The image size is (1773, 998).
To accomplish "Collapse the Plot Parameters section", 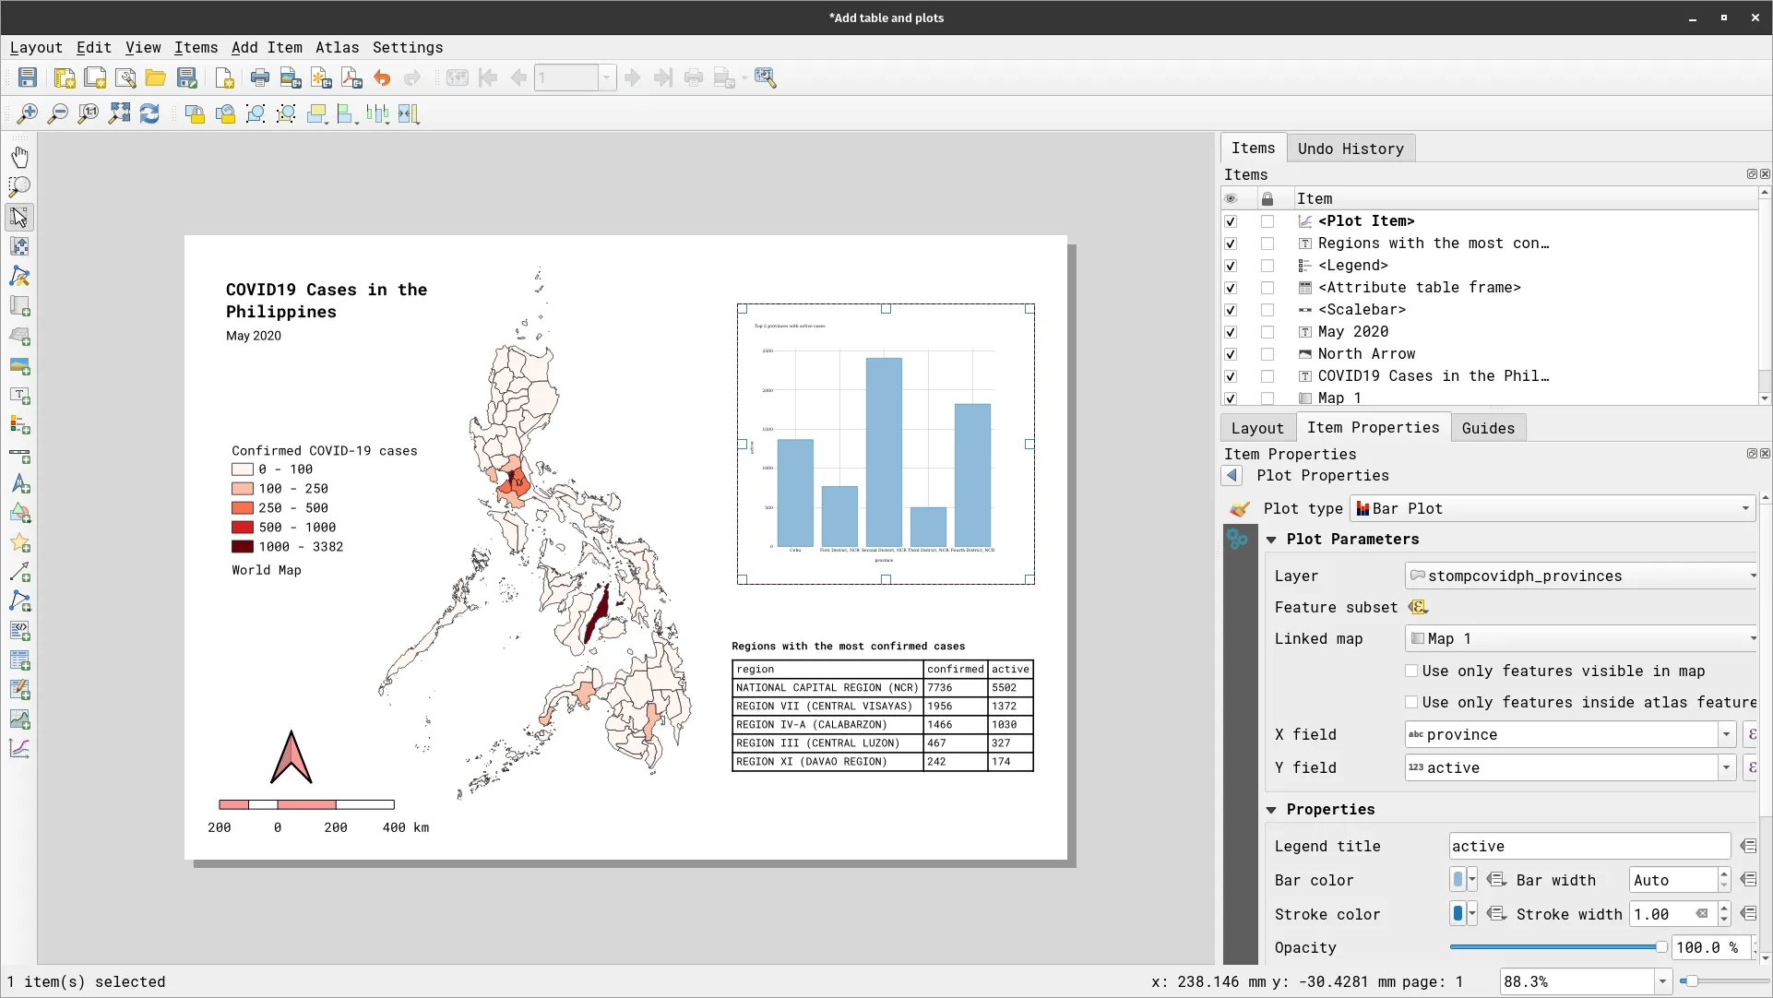I will click(x=1271, y=540).
